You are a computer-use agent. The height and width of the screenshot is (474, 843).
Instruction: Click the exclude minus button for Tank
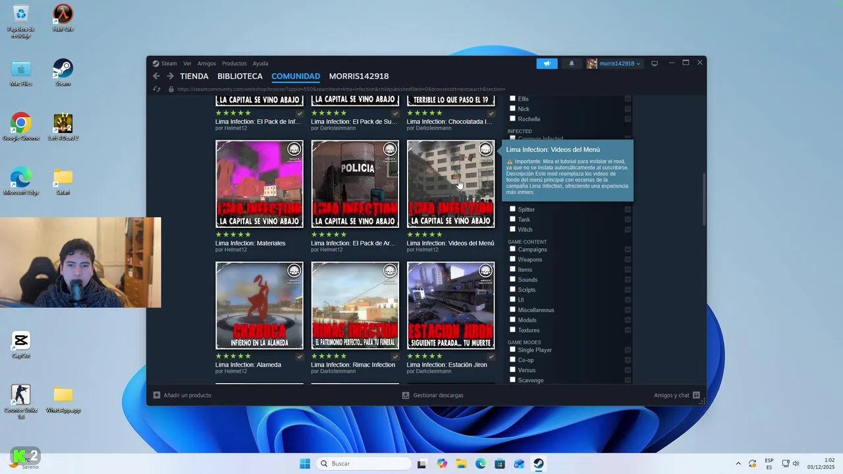(628, 219)
